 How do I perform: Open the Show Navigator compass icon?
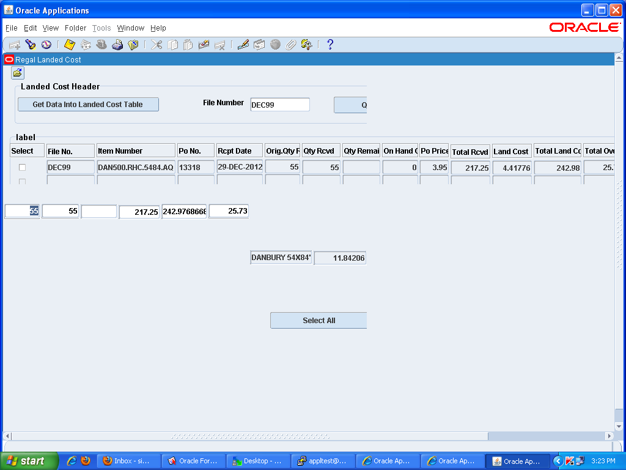(46, 45)
